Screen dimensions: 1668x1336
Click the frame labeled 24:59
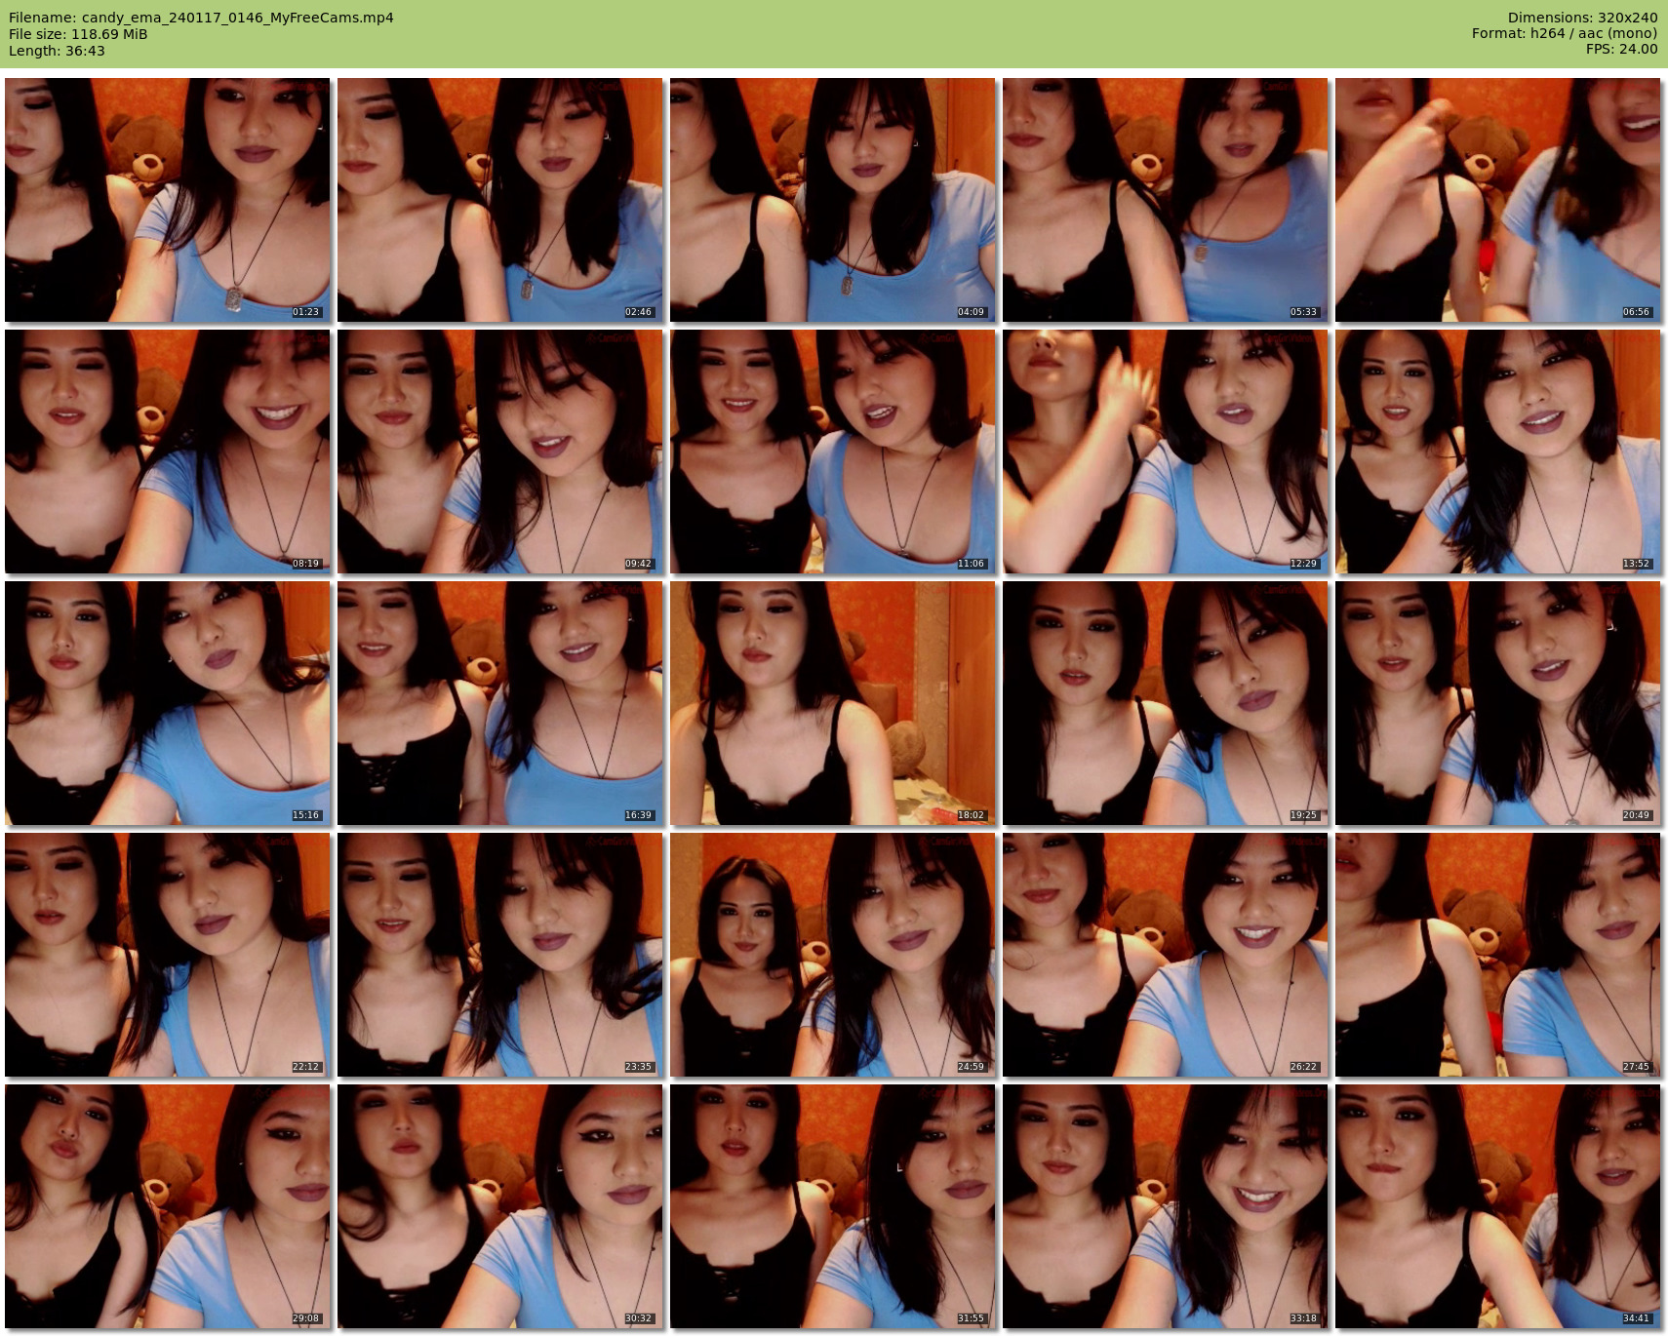pyautogui.click(x=832, y=955)
